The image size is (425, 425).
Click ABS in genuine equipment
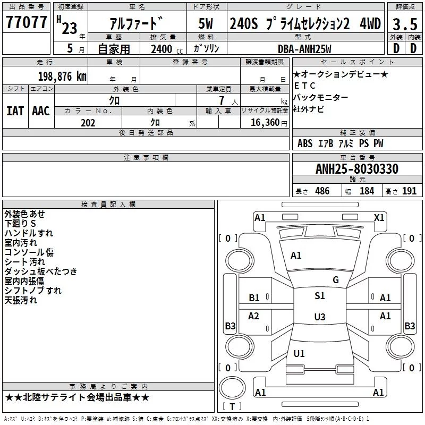click(305, 143)
